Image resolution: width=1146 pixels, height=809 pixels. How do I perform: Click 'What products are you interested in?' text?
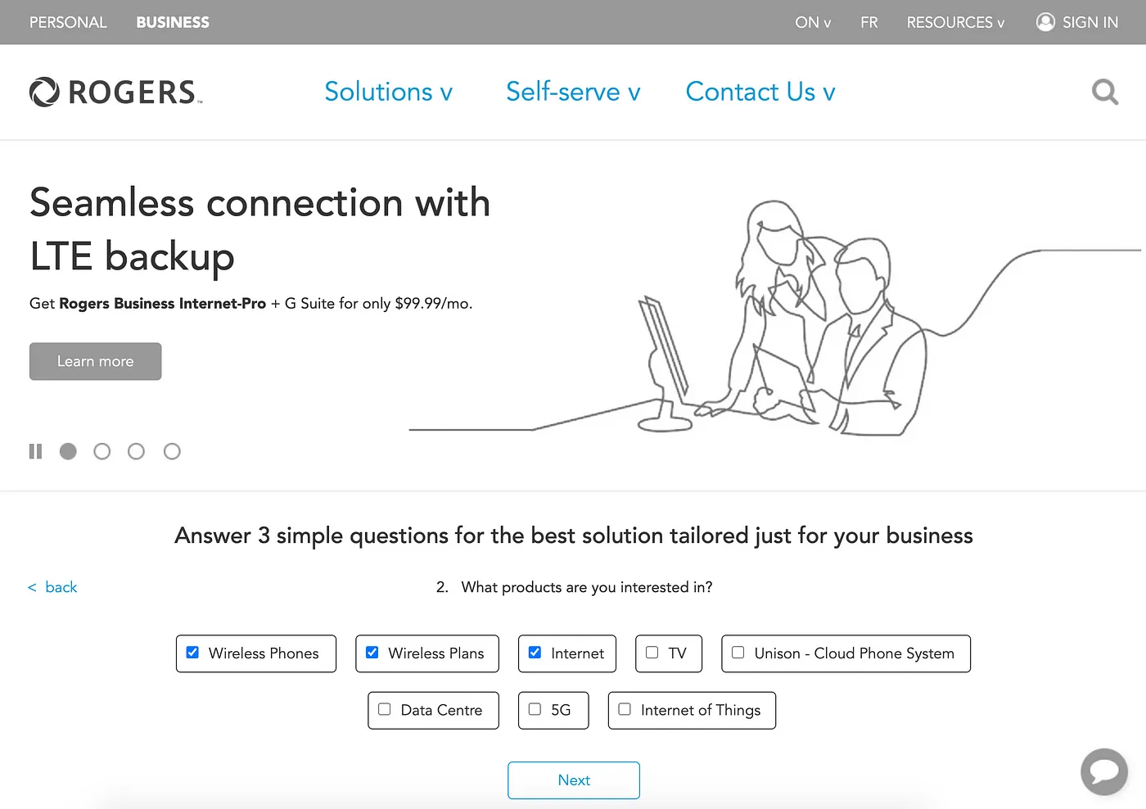pos(587,587)
